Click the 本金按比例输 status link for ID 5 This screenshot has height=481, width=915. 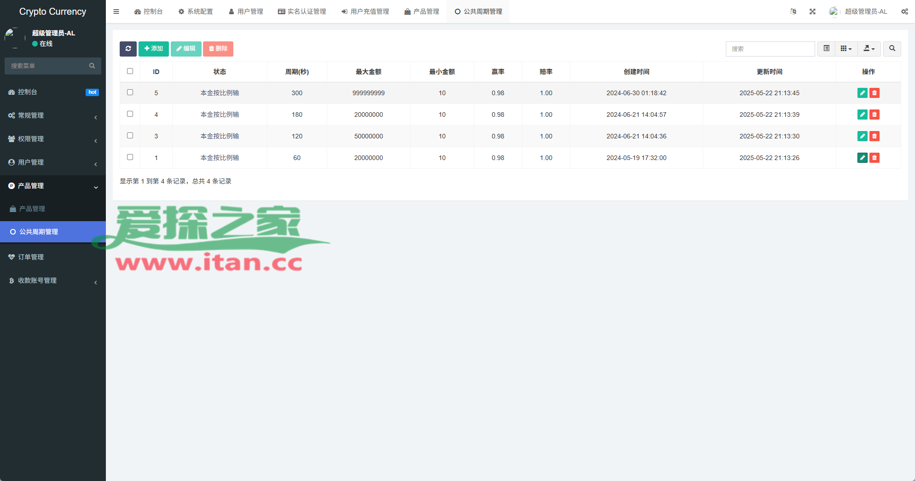coord(220,93)
